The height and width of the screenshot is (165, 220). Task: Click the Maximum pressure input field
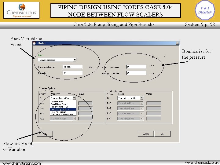pos(136,73)
